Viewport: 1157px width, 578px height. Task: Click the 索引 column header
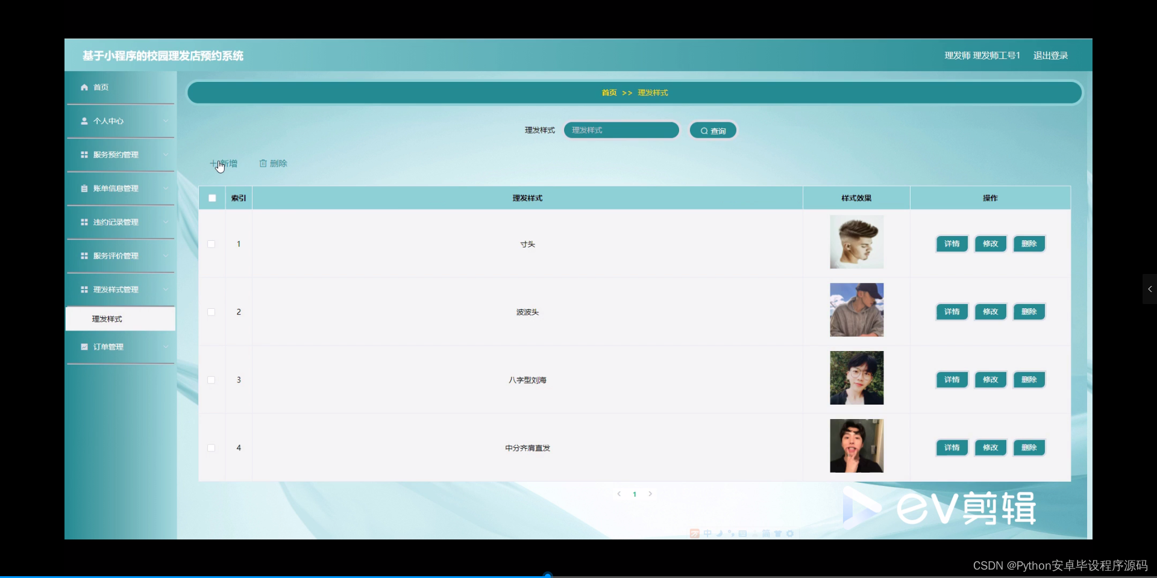pos(239,198)
